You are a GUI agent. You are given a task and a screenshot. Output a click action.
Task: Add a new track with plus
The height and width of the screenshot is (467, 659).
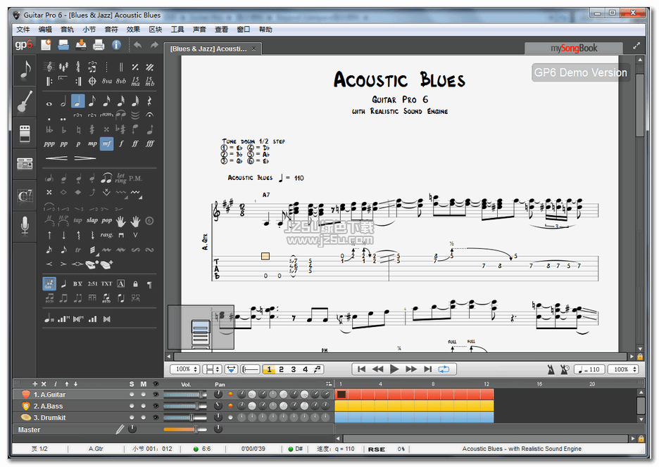tap(35, 384)
